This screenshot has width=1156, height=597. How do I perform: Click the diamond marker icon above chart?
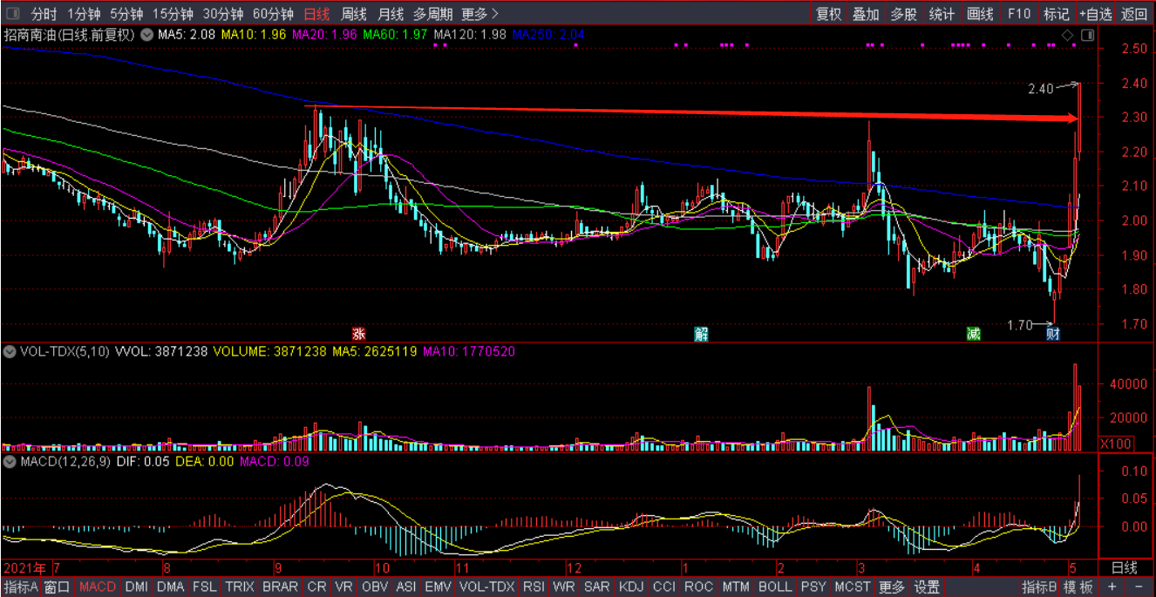(1066, 35)
